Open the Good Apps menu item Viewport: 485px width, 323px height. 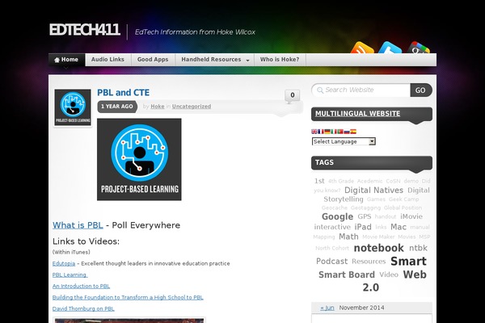pos(153,59)
